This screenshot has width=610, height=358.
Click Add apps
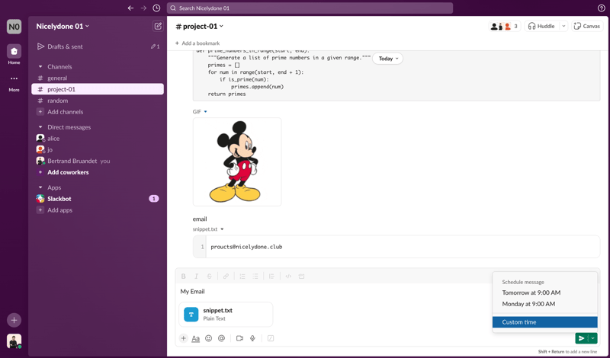pyautogui.click(x=98, y=210)
